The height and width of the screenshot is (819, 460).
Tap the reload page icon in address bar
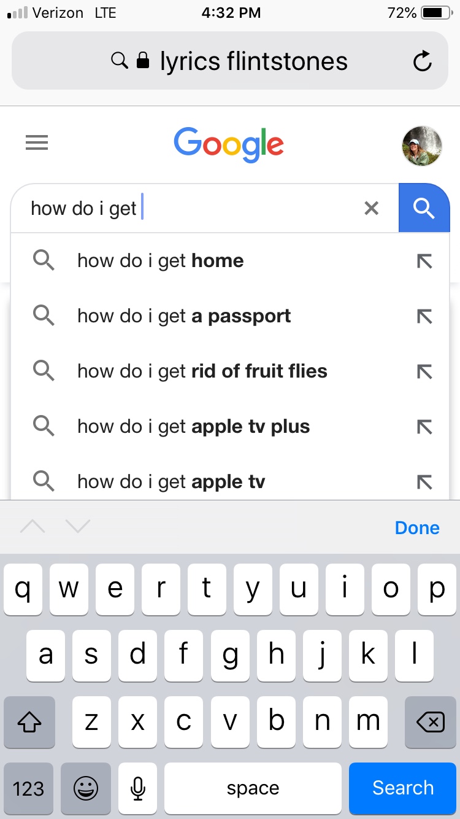coord(423,61)
